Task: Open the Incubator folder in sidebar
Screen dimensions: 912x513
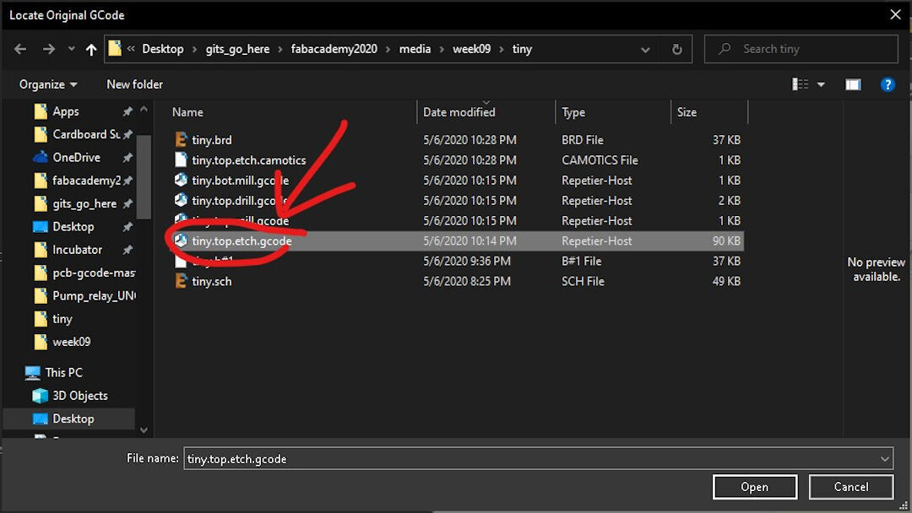Action: pos(77,250)
